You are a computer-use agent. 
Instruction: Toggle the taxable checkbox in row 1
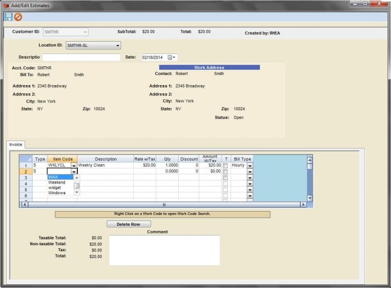[x=225, y=166]
